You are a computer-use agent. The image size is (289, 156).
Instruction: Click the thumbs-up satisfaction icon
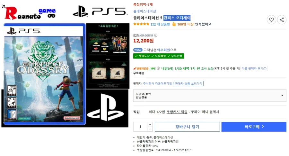pyautogui.click(x=174, y=24)
